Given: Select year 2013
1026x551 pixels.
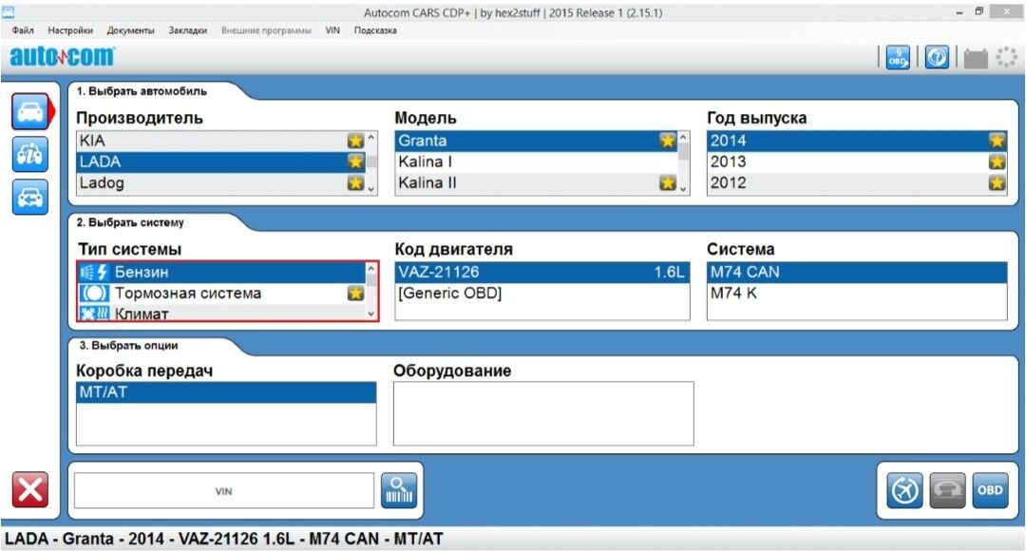Looking at the screenshot, I should pos(857,161).
